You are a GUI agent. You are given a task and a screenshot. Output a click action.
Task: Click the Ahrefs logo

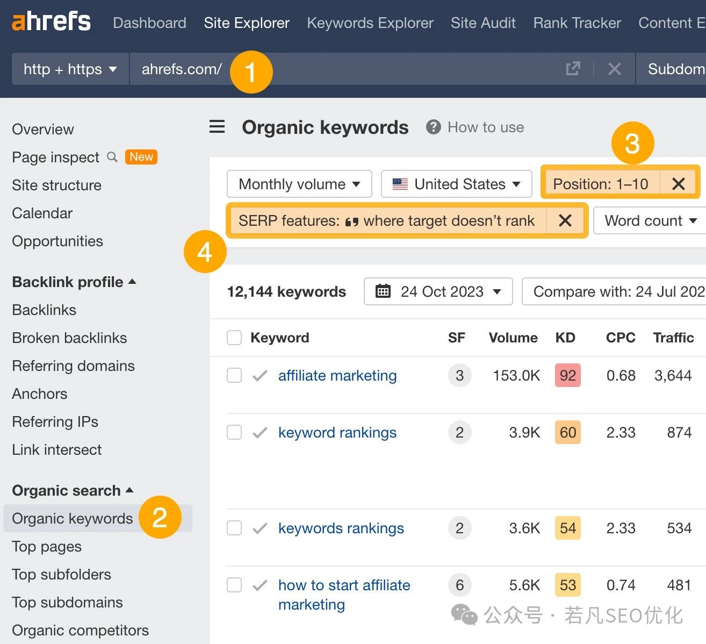pyautogui.click(x=51, y=22)
